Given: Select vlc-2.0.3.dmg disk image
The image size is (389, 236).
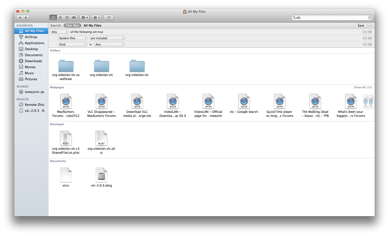Looking at the screenshot, I should pos(102,177).
